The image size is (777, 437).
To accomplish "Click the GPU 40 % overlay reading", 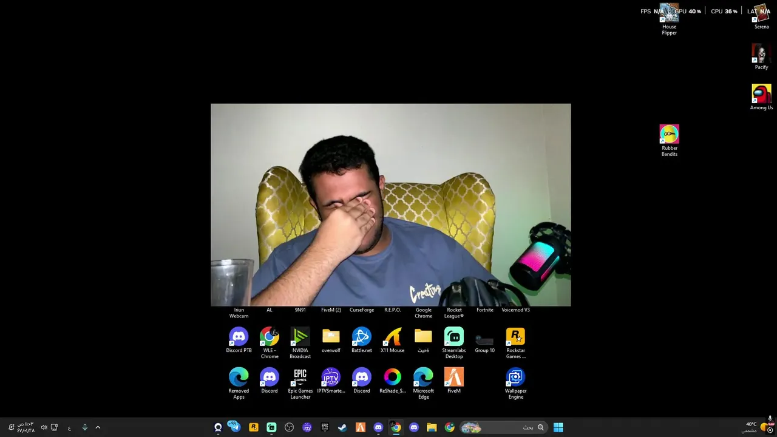I will coord(687,11).
